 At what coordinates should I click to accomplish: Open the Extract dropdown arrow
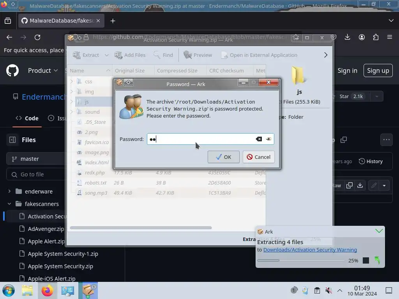[x=107, y=55]
